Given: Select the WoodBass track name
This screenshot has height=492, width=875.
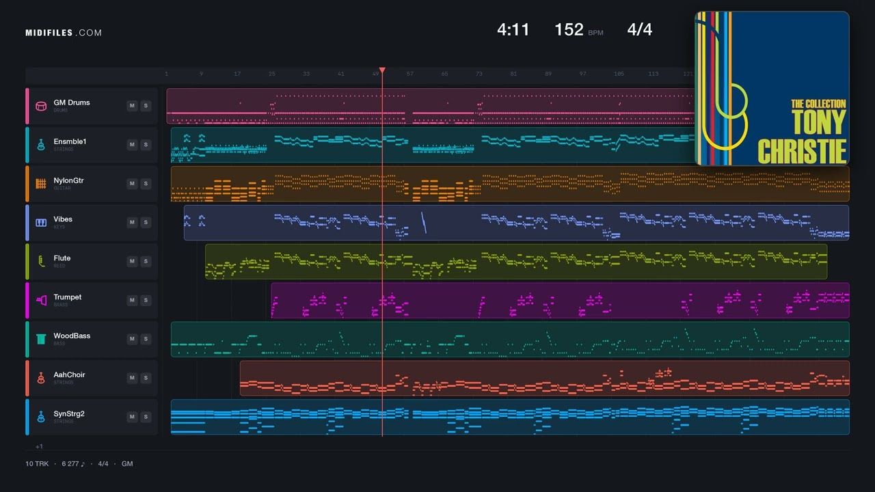Looking at the screenshot, I should coord(72,336).
